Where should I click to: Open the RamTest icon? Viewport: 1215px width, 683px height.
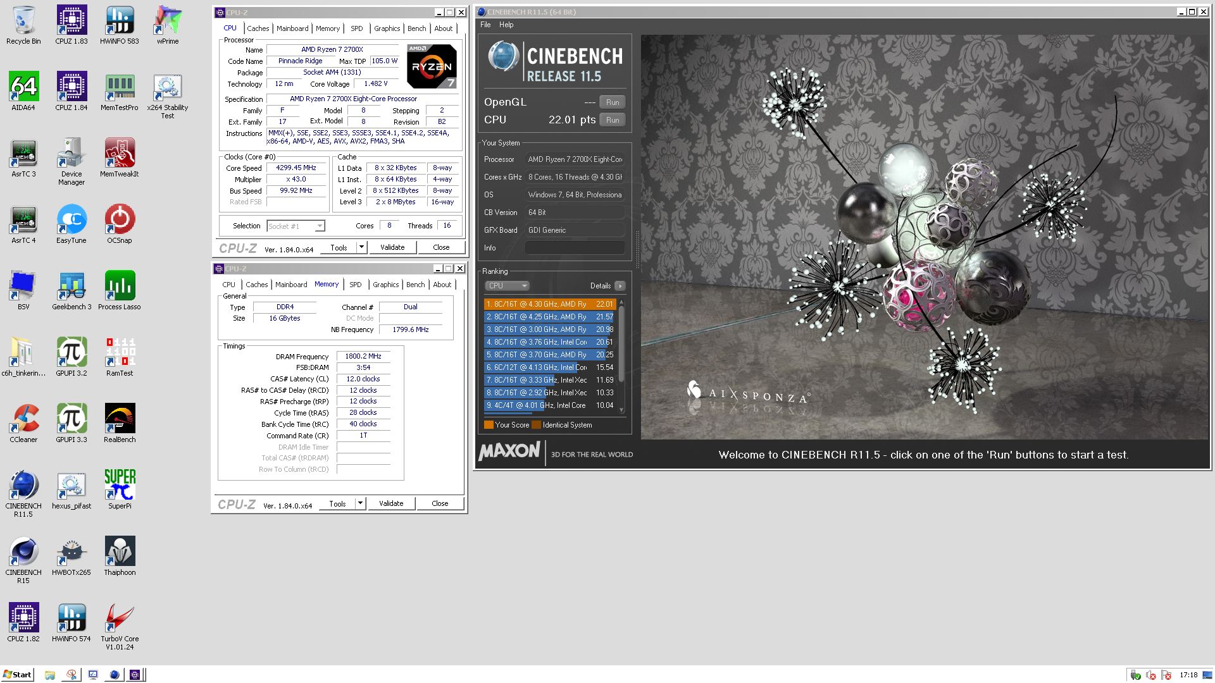[x=120, y=357]
